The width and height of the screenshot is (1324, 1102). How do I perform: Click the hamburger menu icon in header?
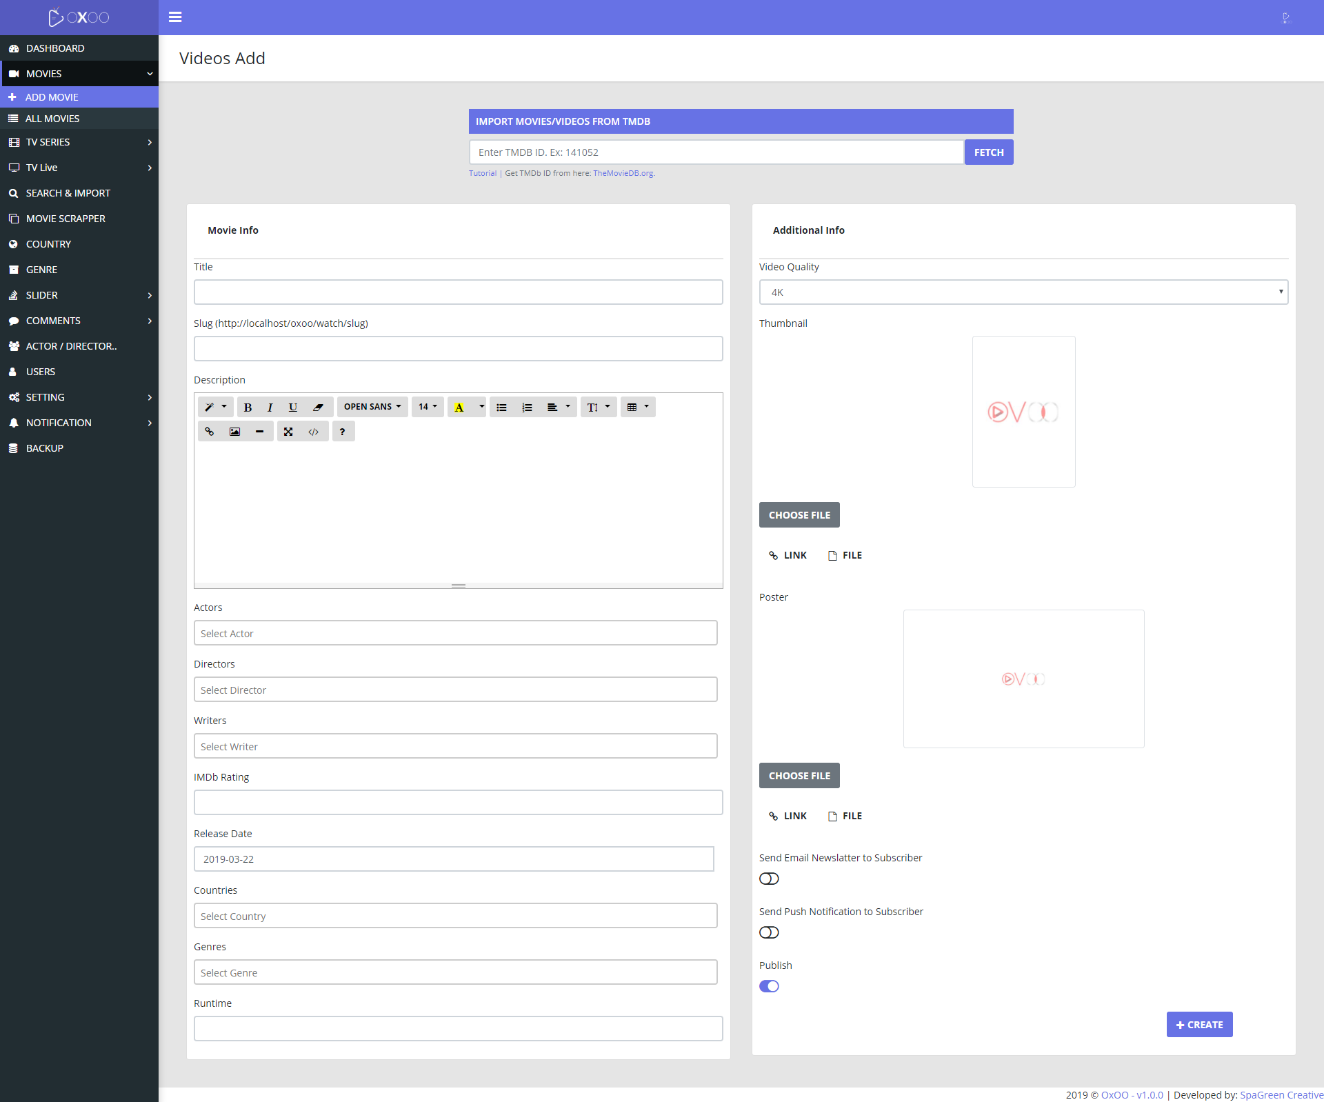[x=175, y=17]
